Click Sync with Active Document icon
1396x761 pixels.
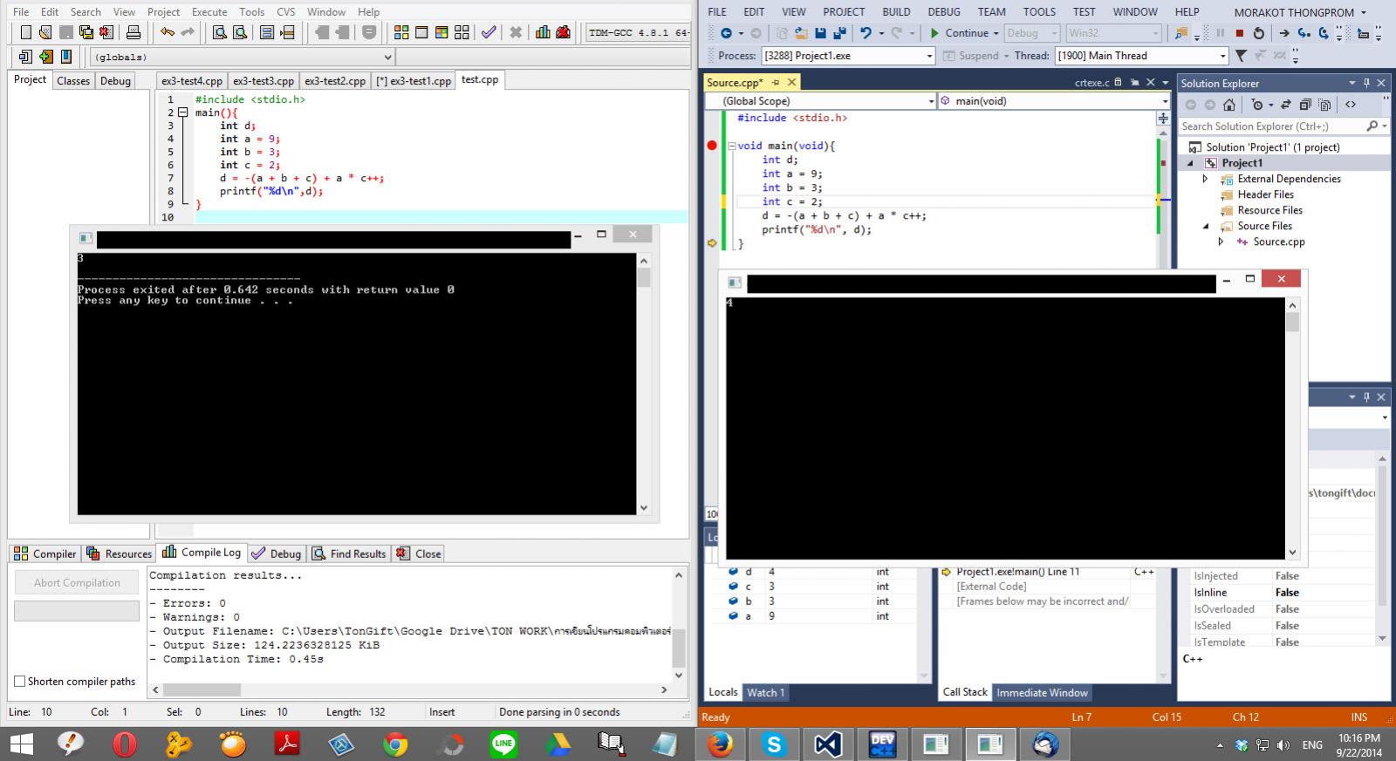coord(1285,105)
